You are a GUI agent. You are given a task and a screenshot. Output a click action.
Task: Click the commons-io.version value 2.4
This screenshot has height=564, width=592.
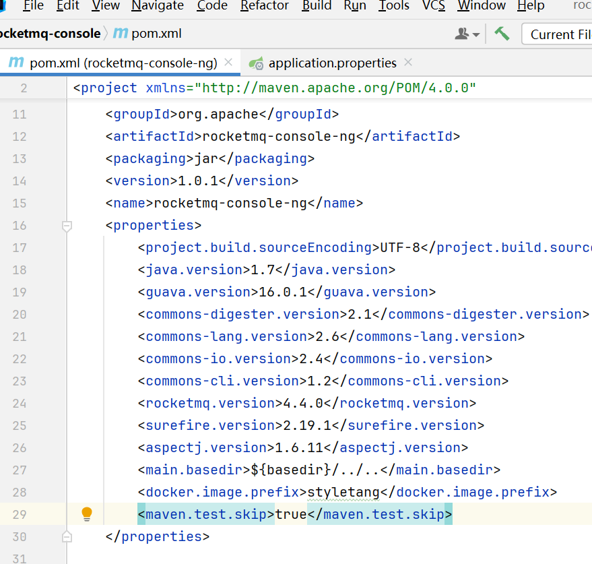[x=311, y=359]
